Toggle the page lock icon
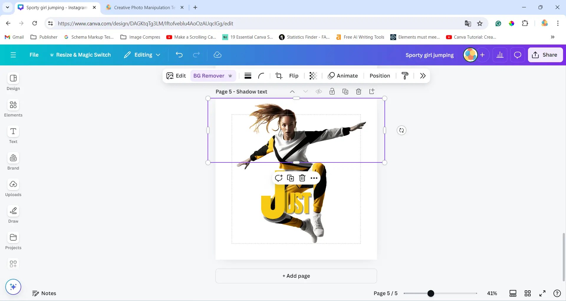Viewport: 566px width, 301px height. point(332,91)
